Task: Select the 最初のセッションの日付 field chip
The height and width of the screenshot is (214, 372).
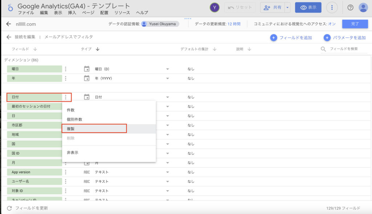Action: 35,106
